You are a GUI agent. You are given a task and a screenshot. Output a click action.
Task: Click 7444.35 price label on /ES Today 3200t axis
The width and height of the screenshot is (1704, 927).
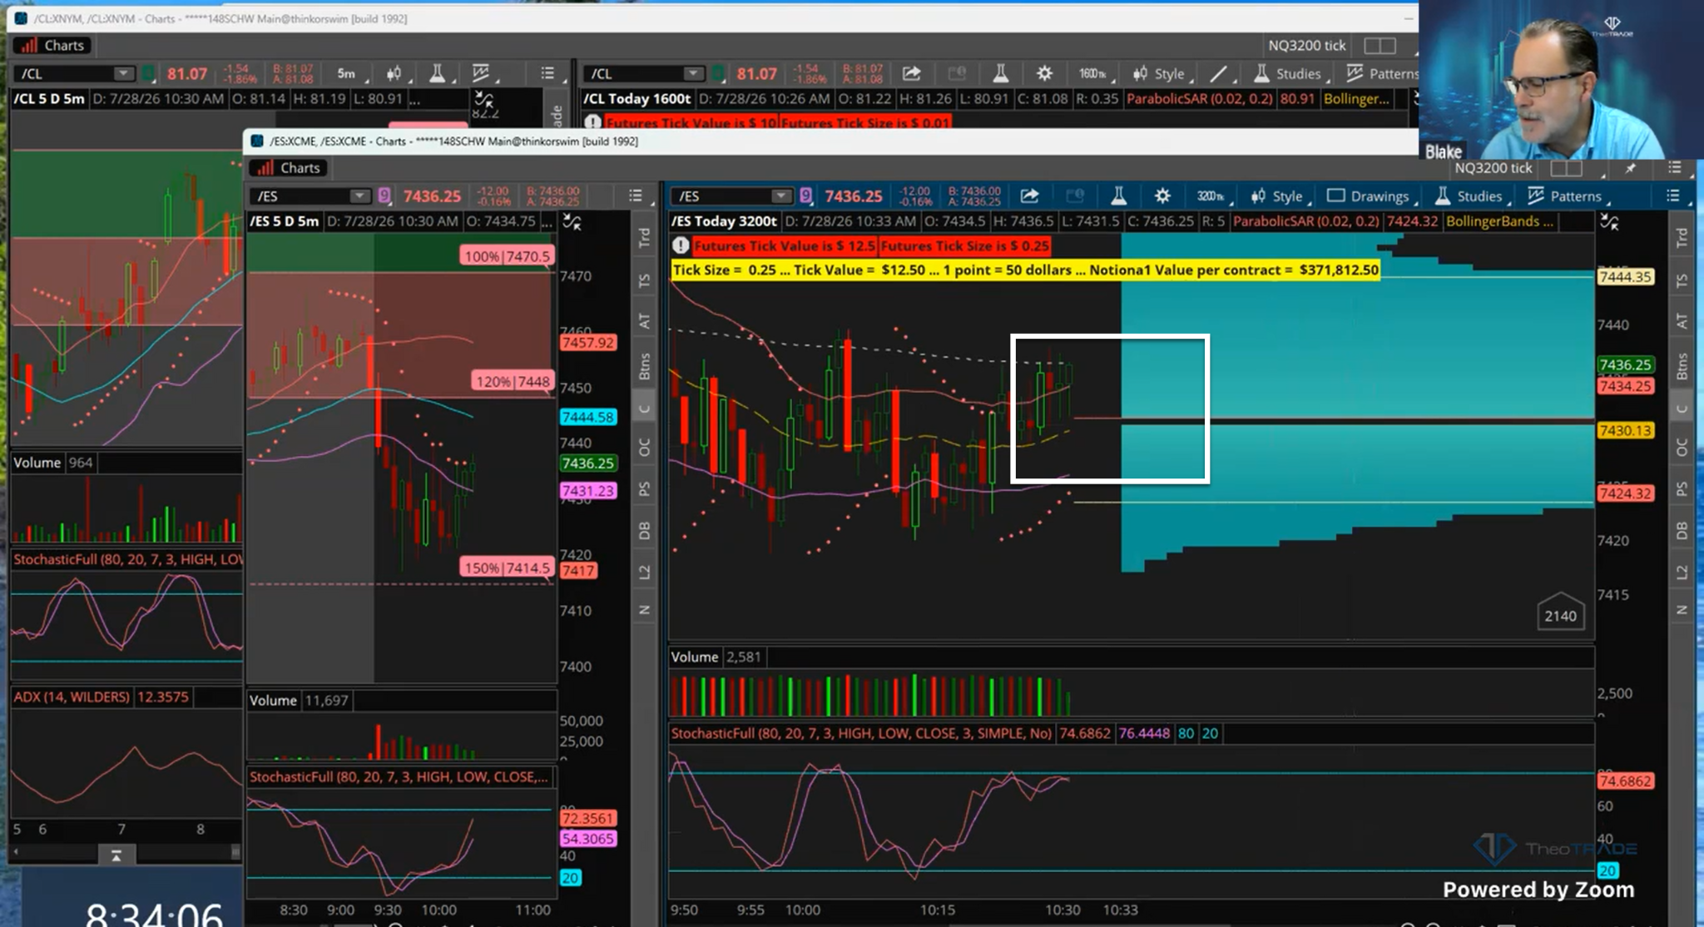[x=1625, y=276]
